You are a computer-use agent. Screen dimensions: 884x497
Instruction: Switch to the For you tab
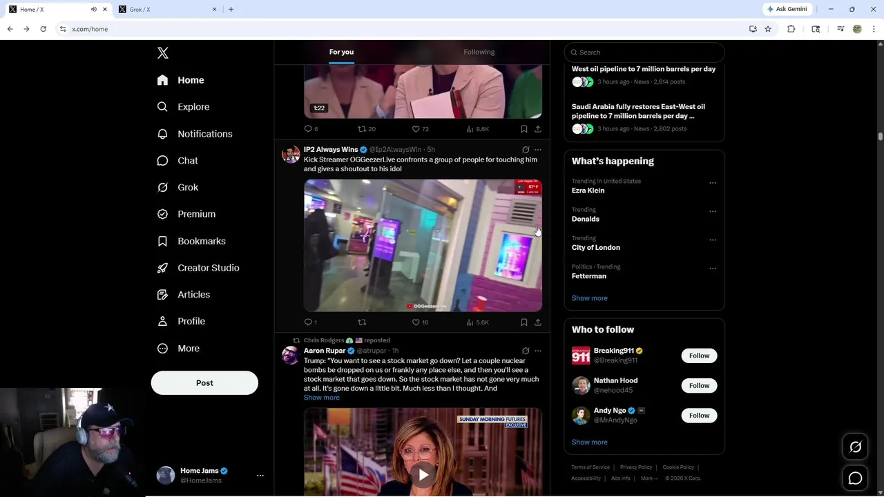pos(341,52)
